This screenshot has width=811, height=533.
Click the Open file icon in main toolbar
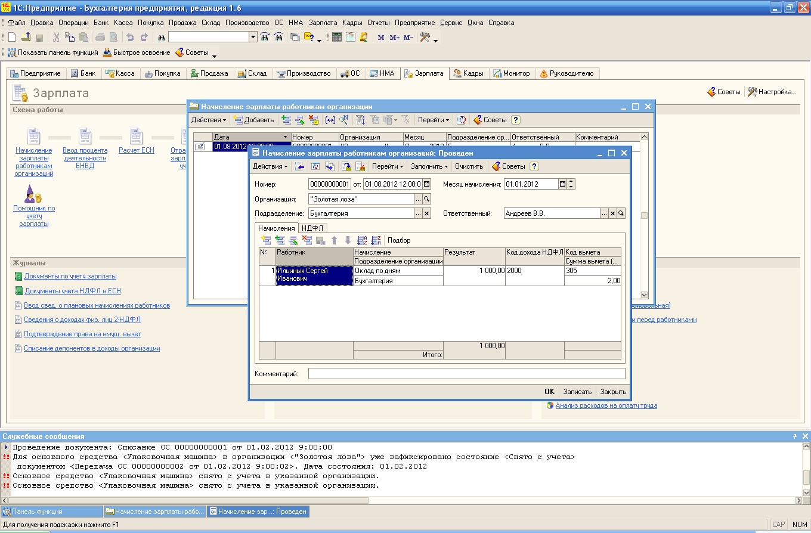coord(26,37)
